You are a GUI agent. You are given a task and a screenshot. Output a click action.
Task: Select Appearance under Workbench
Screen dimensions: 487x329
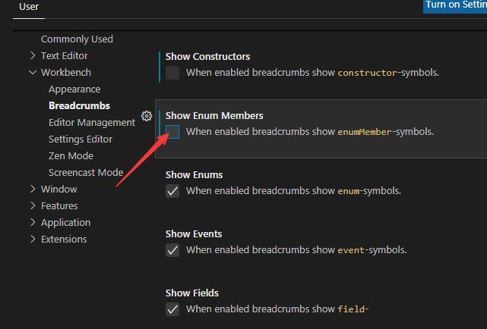point(74,89)
